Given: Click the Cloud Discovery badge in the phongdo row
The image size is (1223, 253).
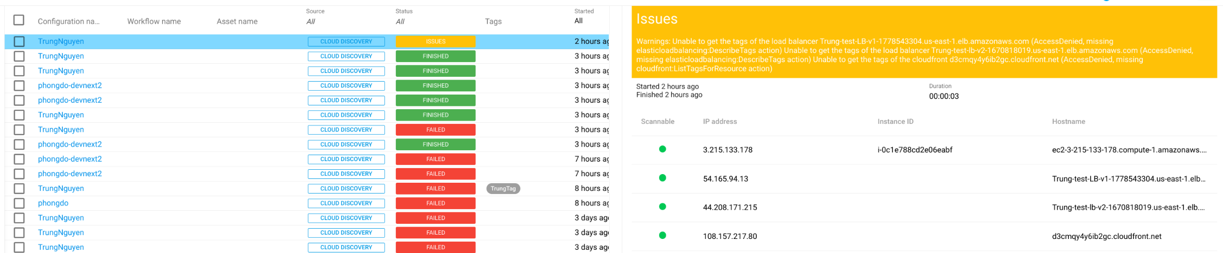Looking at the screenshot, I should 346,203.
